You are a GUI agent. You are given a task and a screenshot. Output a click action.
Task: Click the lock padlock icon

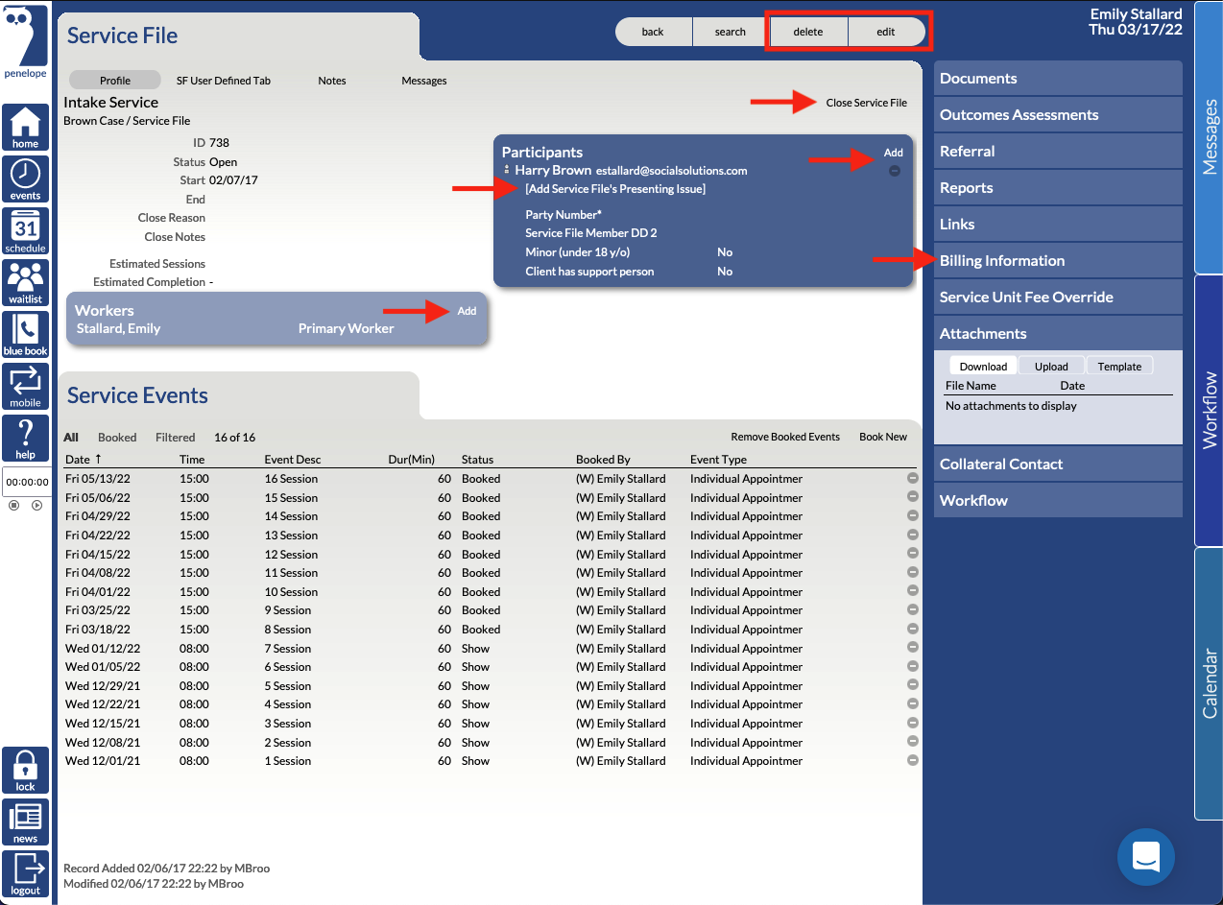25,771
